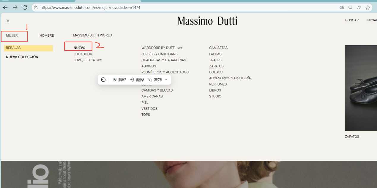The width and height of the screenshot is (377, 188).
Task: Expand the popup toolbar dropdown chevron
Action: coord(166,80)
